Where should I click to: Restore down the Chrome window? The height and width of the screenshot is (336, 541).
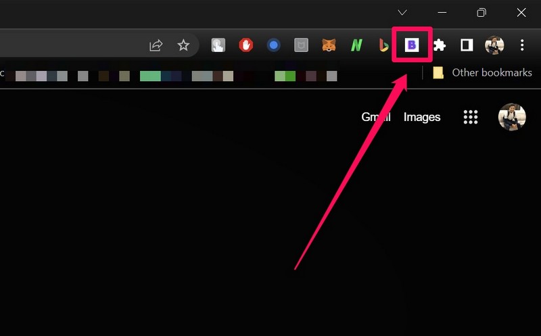[x=481, y=13]
